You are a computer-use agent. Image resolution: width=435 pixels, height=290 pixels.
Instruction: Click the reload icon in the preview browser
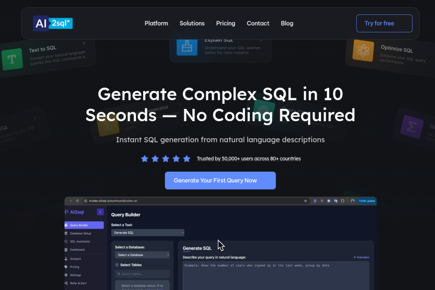tap(77, 201)
